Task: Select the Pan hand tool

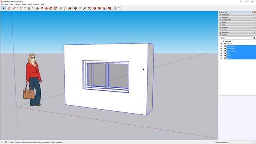Action: pyautogui.click(x=80, y=8)
